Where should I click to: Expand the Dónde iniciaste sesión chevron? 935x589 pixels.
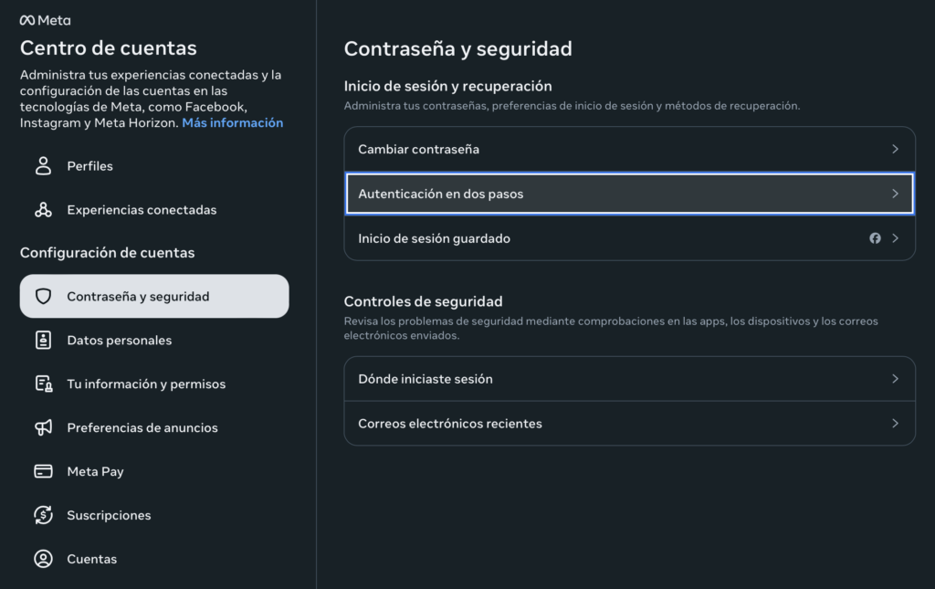(895, 379)
